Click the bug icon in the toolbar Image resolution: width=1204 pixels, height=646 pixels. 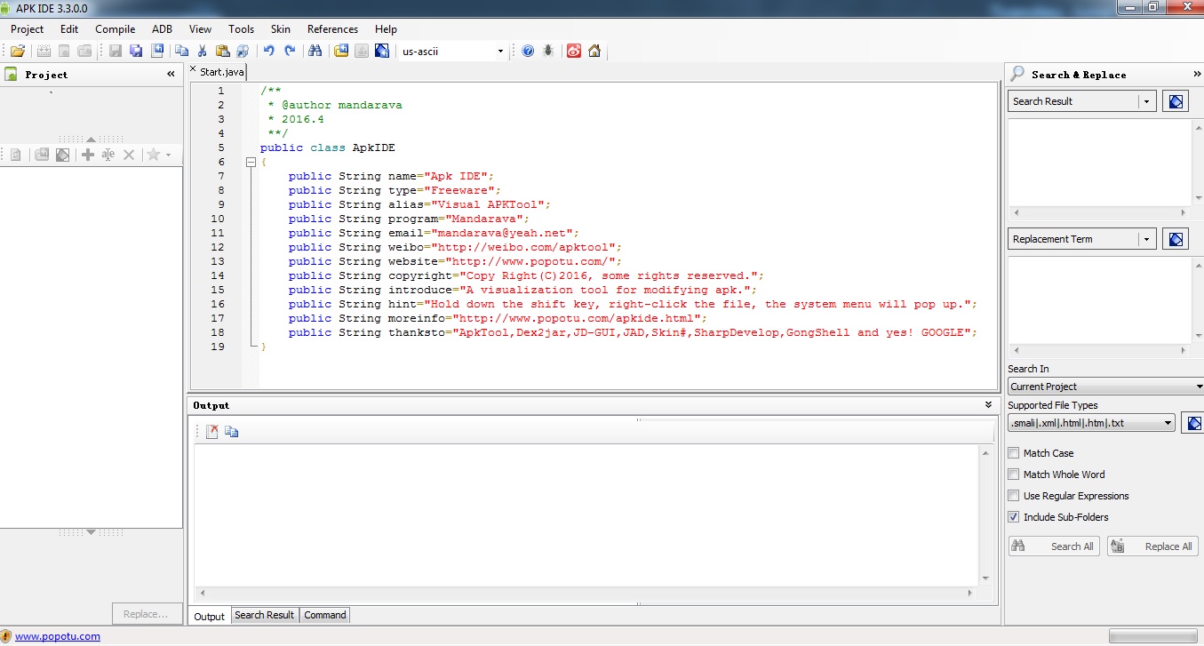click(549, 52)
